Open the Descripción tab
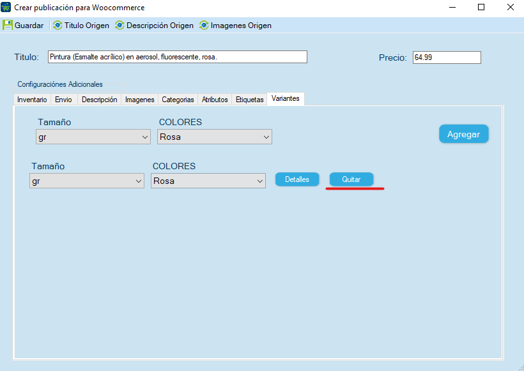 99,100
